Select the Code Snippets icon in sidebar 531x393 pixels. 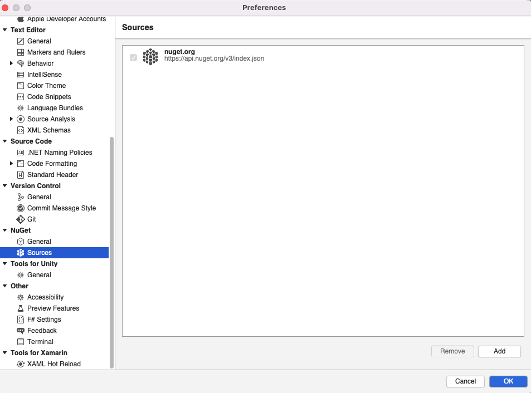19,96
